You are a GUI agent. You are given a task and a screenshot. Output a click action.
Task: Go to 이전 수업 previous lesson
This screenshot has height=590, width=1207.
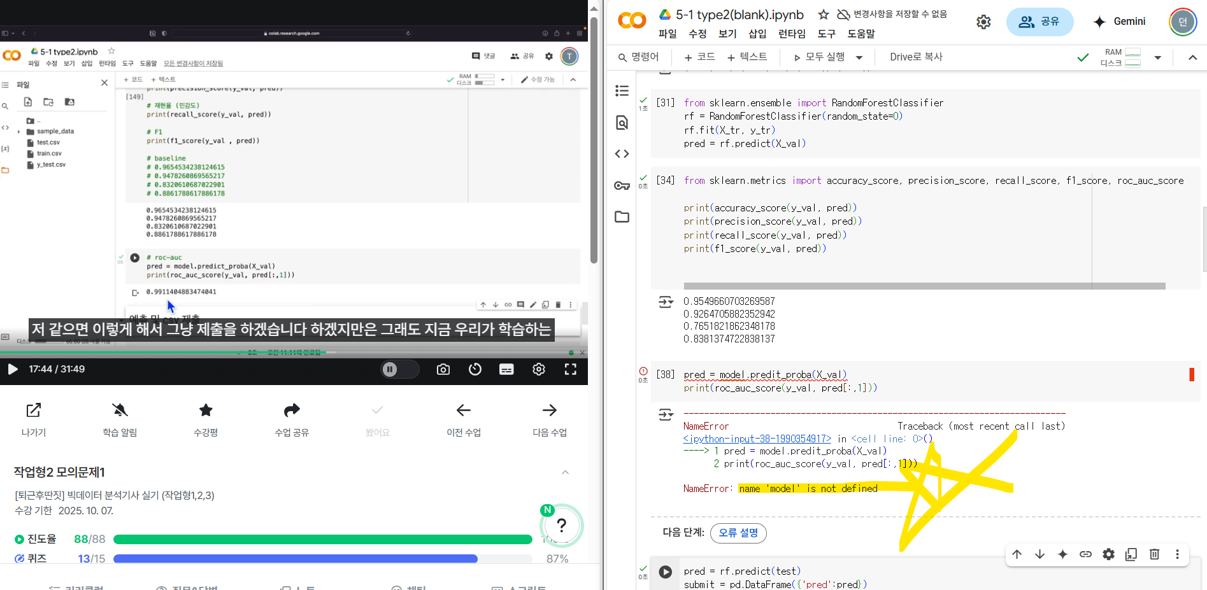[464, 411]
